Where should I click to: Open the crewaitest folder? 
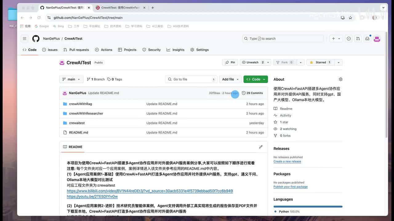(x=77, y=123)
